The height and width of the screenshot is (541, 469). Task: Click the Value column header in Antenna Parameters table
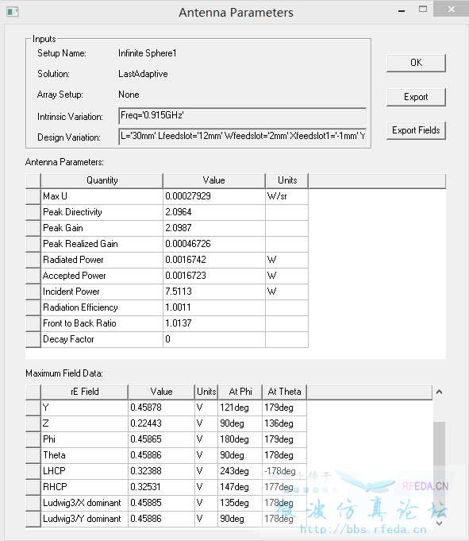click(214, 180)
